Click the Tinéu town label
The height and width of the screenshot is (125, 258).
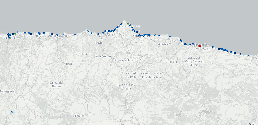click(69, 64)
